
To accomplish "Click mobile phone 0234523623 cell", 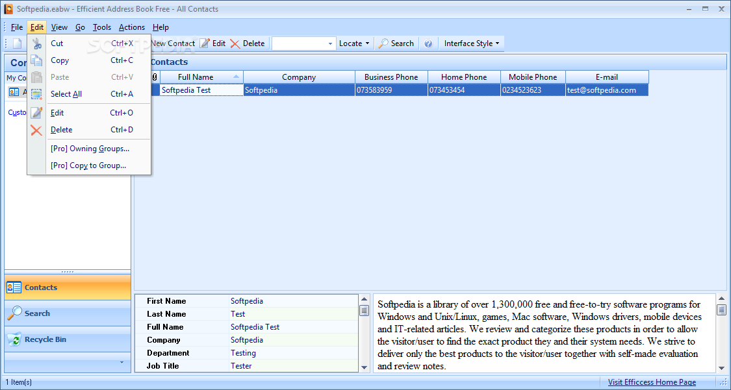I will 533,90.
